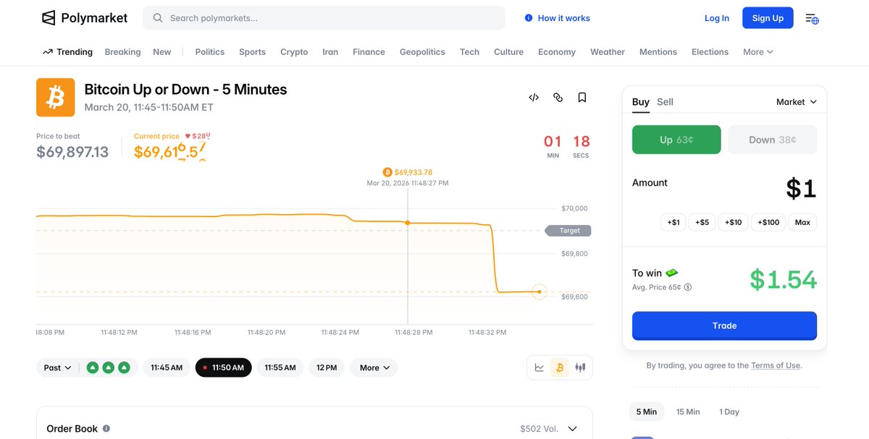
Task: Click the blue Trade button
Action: 724,325
